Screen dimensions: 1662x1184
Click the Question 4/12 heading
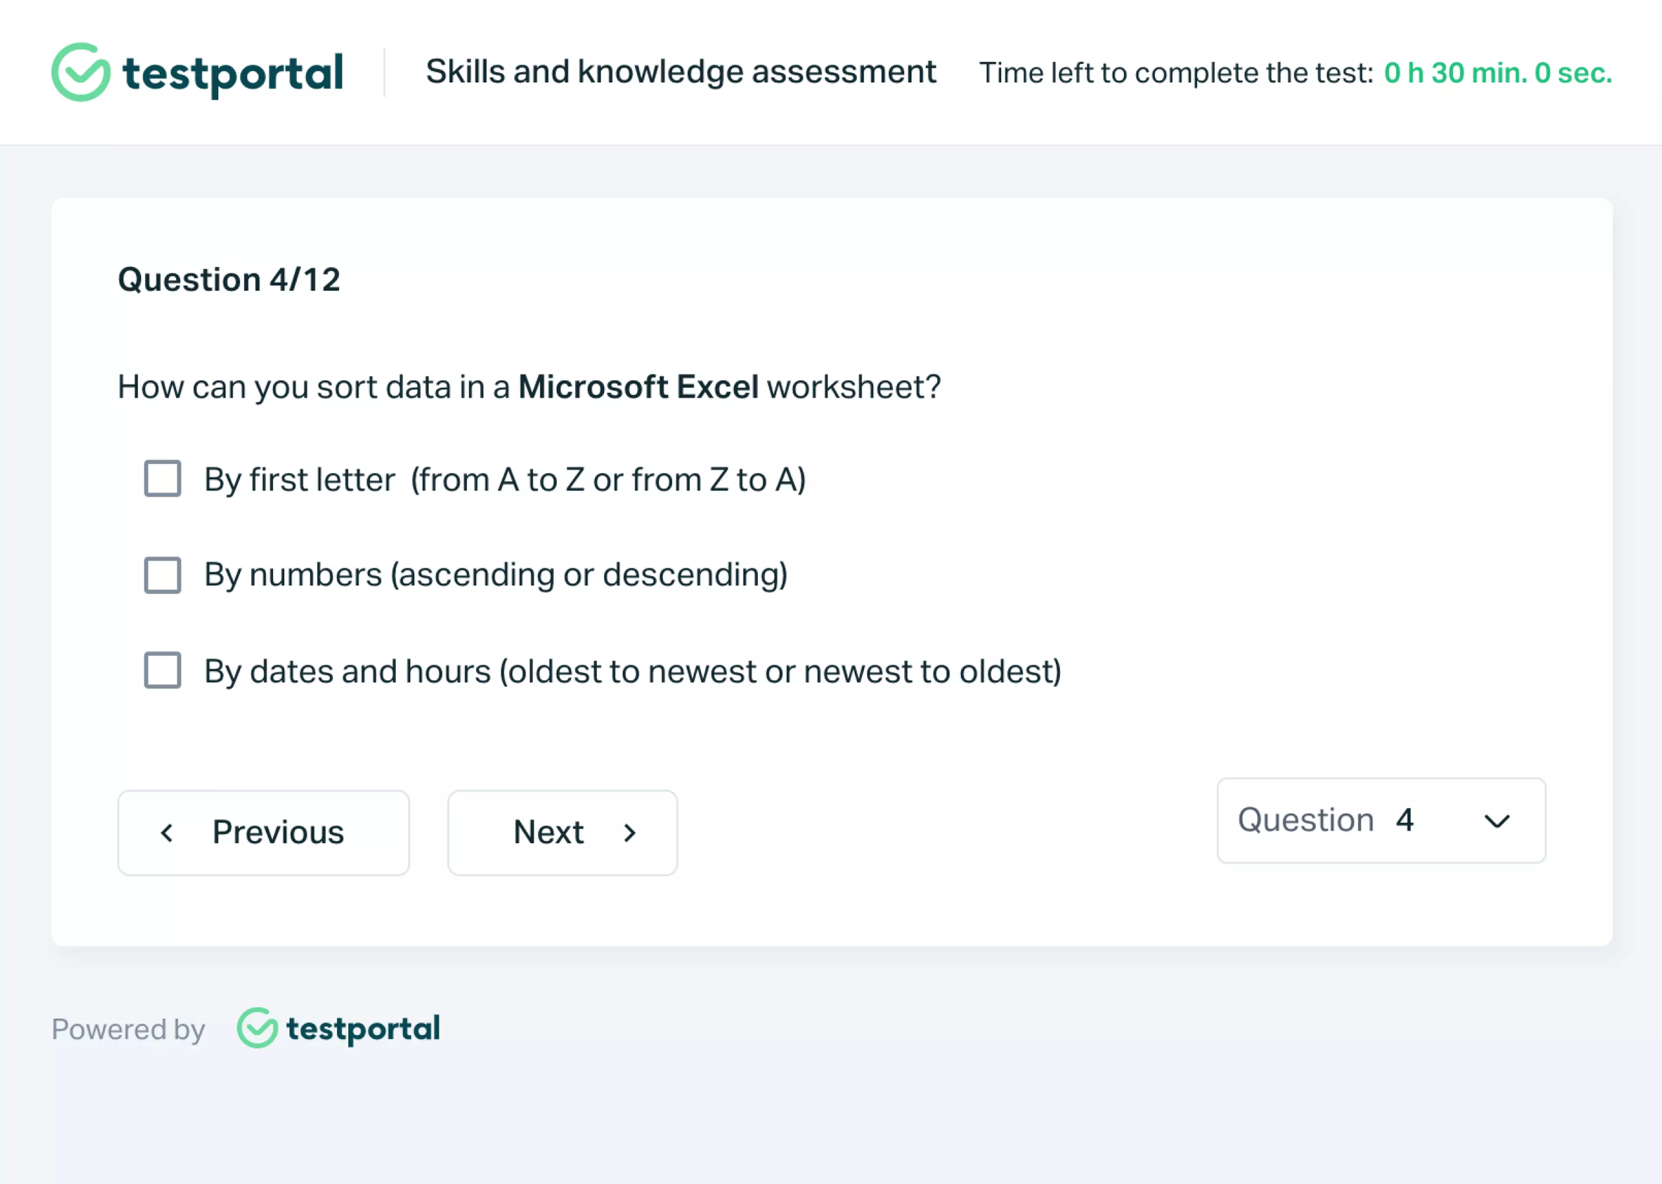click(x=230, y=279)
